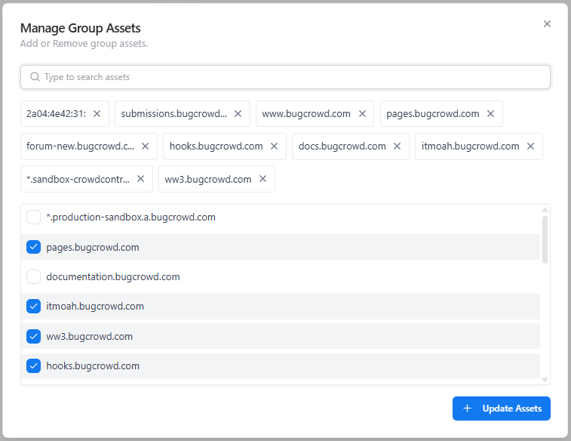Image resolution: width=571 pixels, height=441 pixels.
Task: Remove the forum-new.bugcrowd chip
Action: (x=145, y=146)
